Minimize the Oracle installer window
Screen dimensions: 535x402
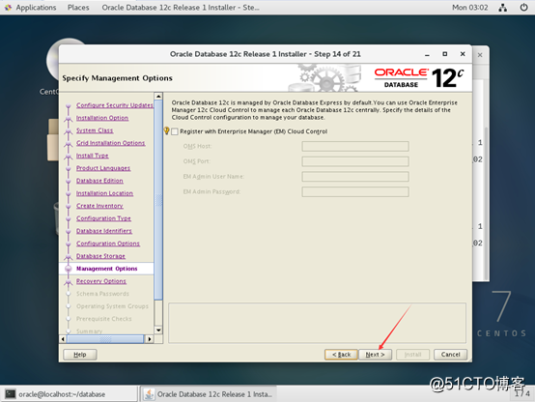(x=427, y=54)
